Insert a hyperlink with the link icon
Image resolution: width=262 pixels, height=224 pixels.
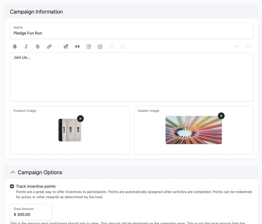[49, 46]
